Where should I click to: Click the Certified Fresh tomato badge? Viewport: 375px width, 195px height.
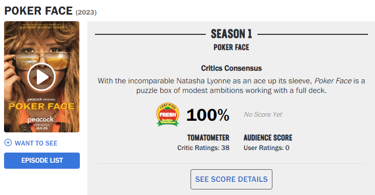click(x=168, y=115)
